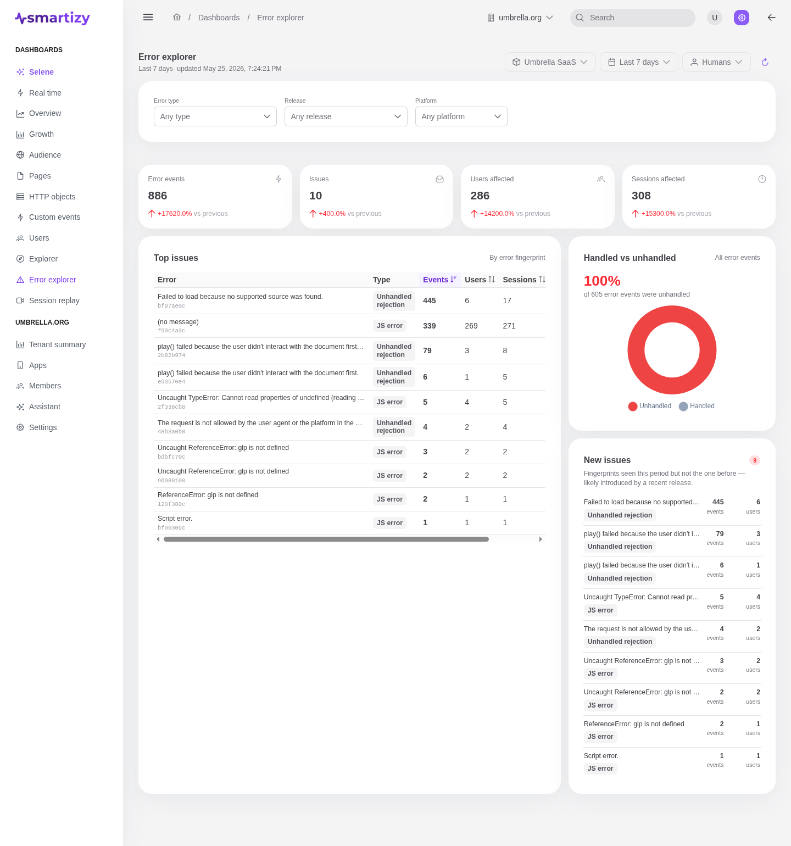This screenshot has height=846, width=791.
Task: Click the inbox icon on Issues card
Action: pyautogui.click(x=439, y=179)
